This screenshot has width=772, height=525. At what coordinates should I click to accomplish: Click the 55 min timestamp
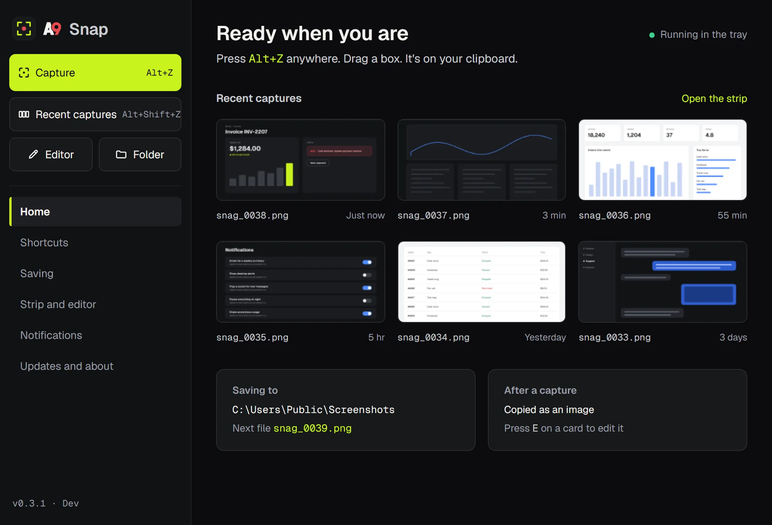pos(732,215)
